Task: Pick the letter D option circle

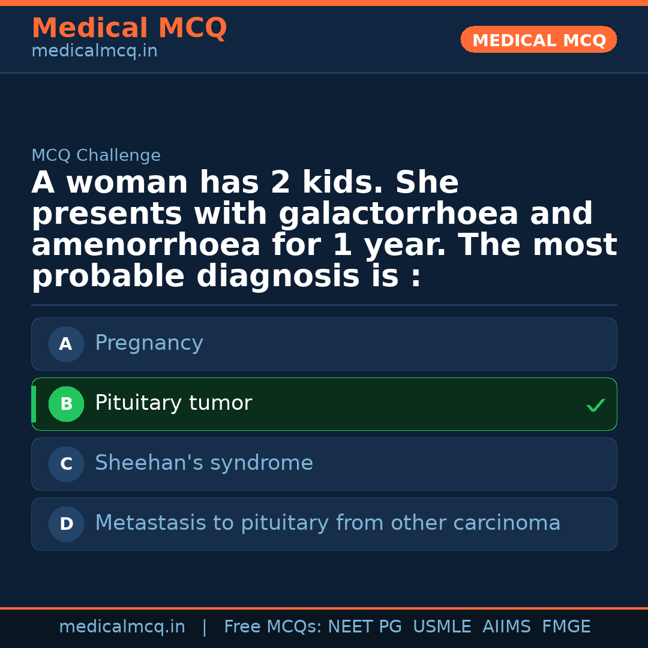Action: coord(66,524)
